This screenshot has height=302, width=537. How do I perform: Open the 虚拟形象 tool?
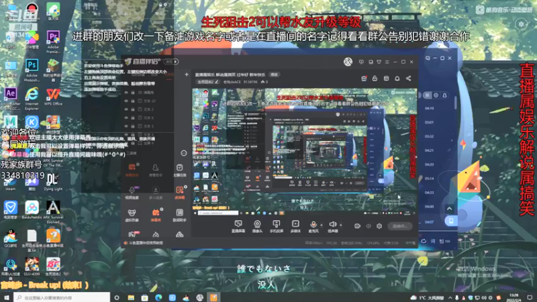pos(132,215)
